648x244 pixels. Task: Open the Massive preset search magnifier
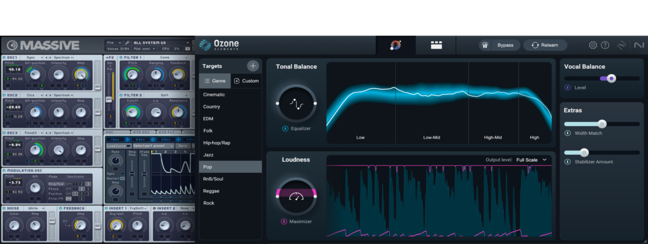(127, 42)
